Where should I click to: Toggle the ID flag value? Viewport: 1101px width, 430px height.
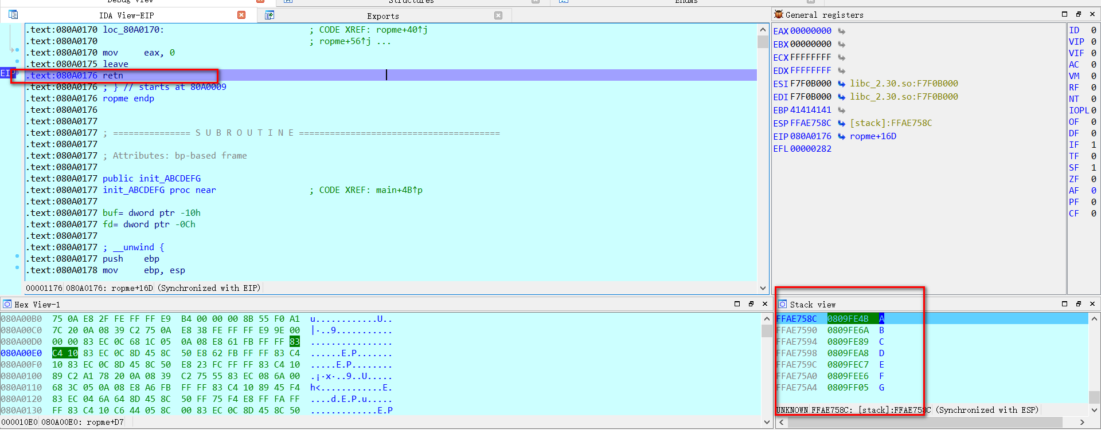pyautogui.click(x=1094, y=30)
